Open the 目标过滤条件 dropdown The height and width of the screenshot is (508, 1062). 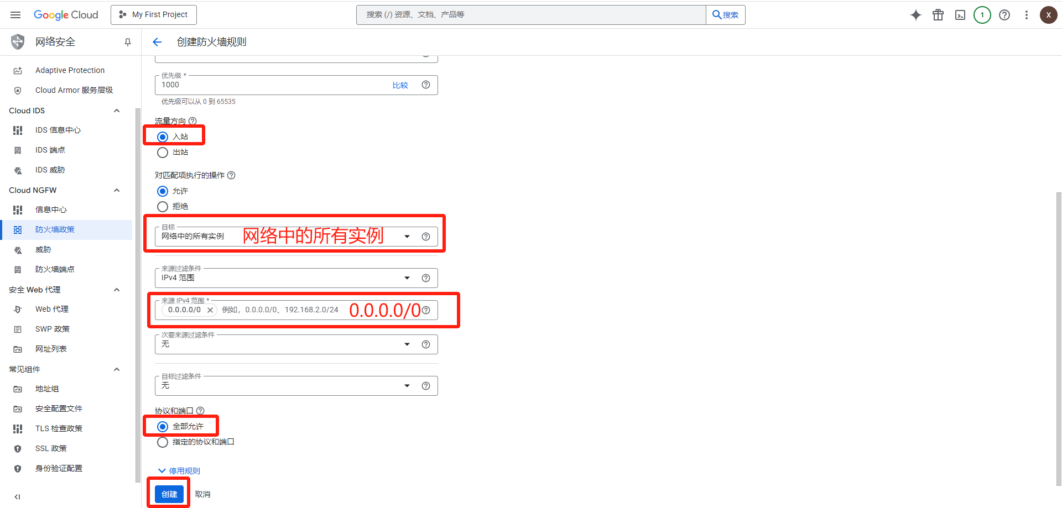coord(296,386)
